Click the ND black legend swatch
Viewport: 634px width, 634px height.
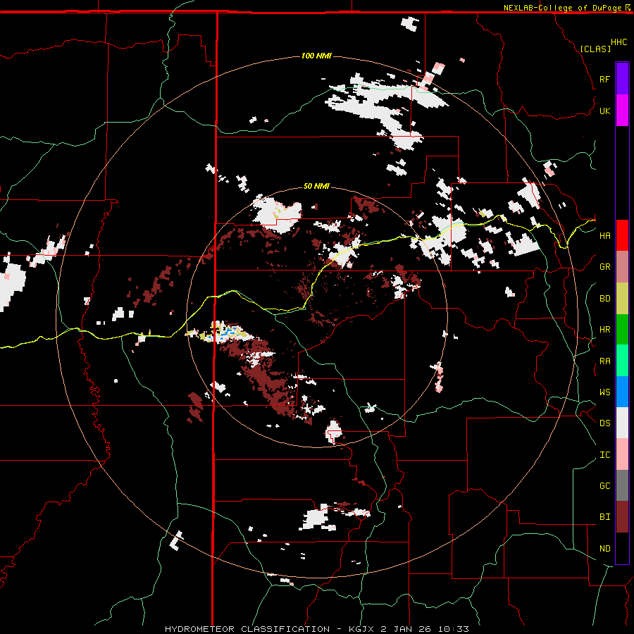click(622, 548)
